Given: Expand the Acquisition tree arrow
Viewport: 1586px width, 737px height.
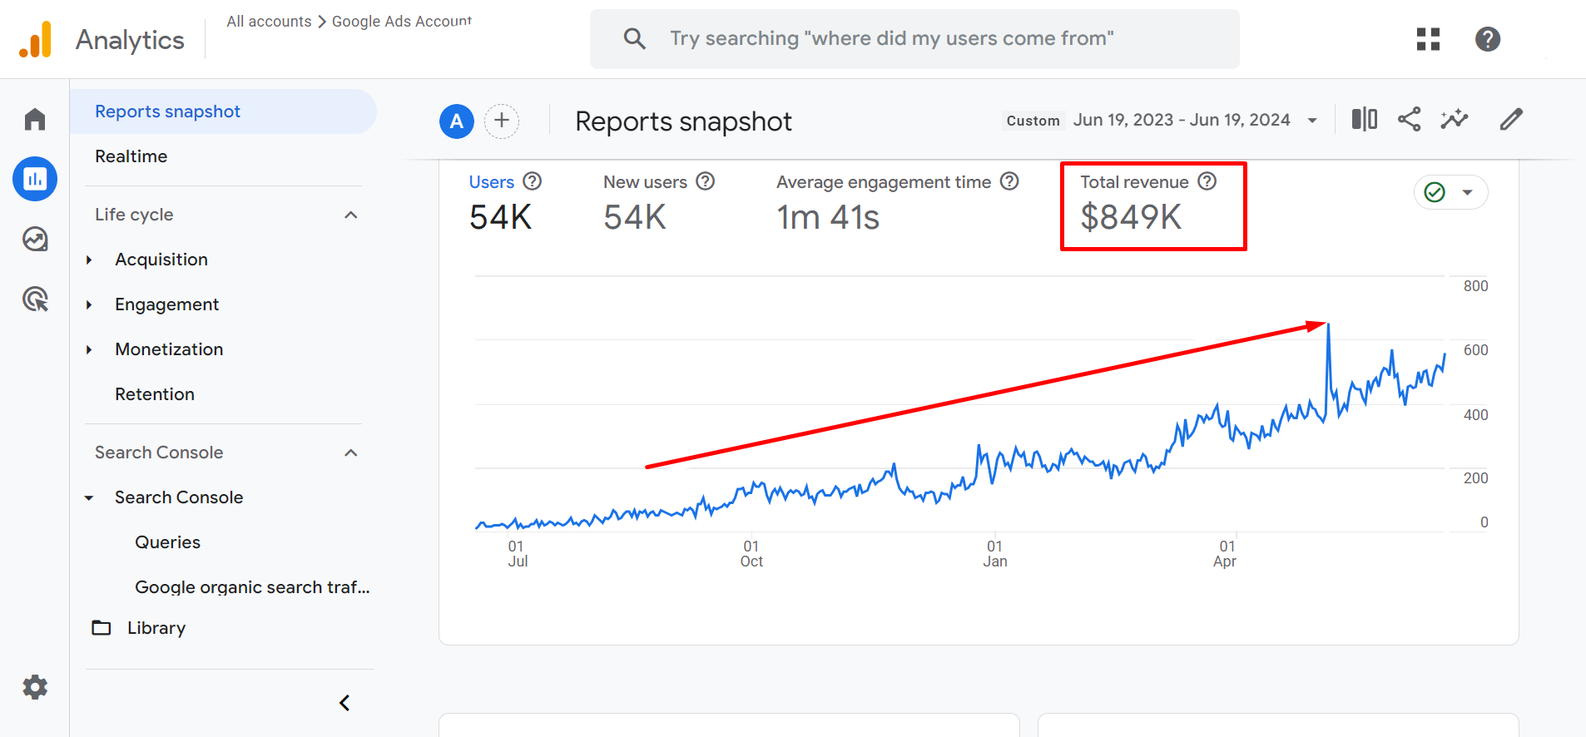Looking at the screenshot, I should (x=89, y=260).
